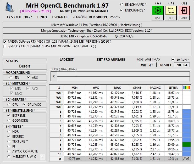Screen dimensions: 194x164
Task: Open the MEMORY R-W-C dropdown arrow
Action: tap(42, 157)
